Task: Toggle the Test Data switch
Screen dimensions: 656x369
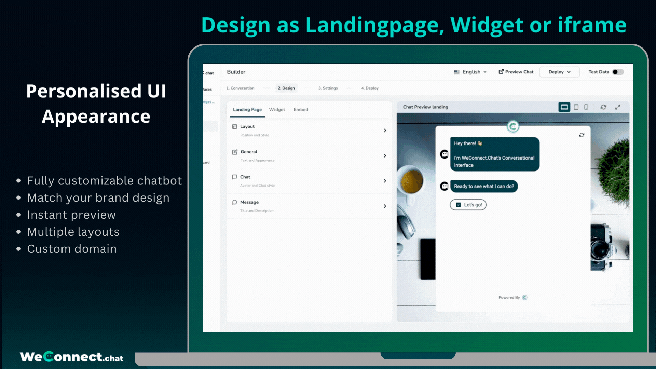Action: pyautogui.click(x=618, y=72)
